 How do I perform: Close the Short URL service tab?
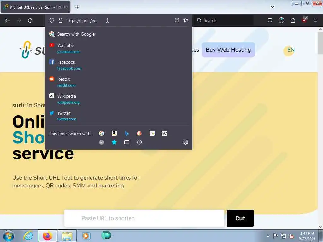[x=65, y=7]
